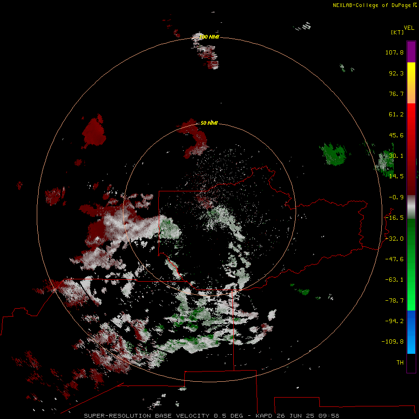419x419 pixels.
Task: Click the -16.5 legend value
Action: click(394, 218)
